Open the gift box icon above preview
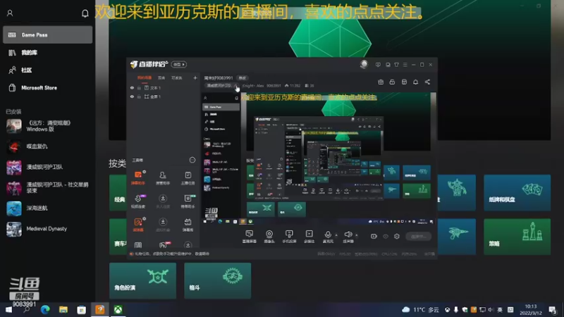This screenshot has width=564, height=317. (381, 82)
